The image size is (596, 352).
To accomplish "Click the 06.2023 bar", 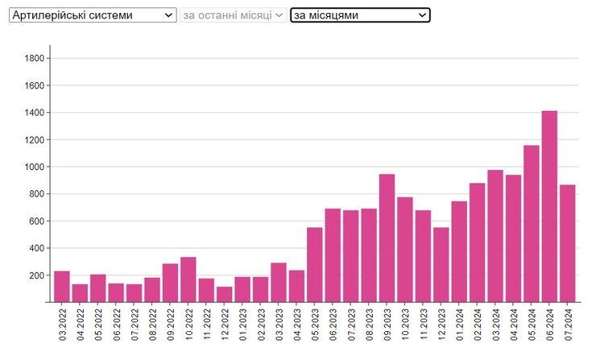I will (x=333, y=255).
